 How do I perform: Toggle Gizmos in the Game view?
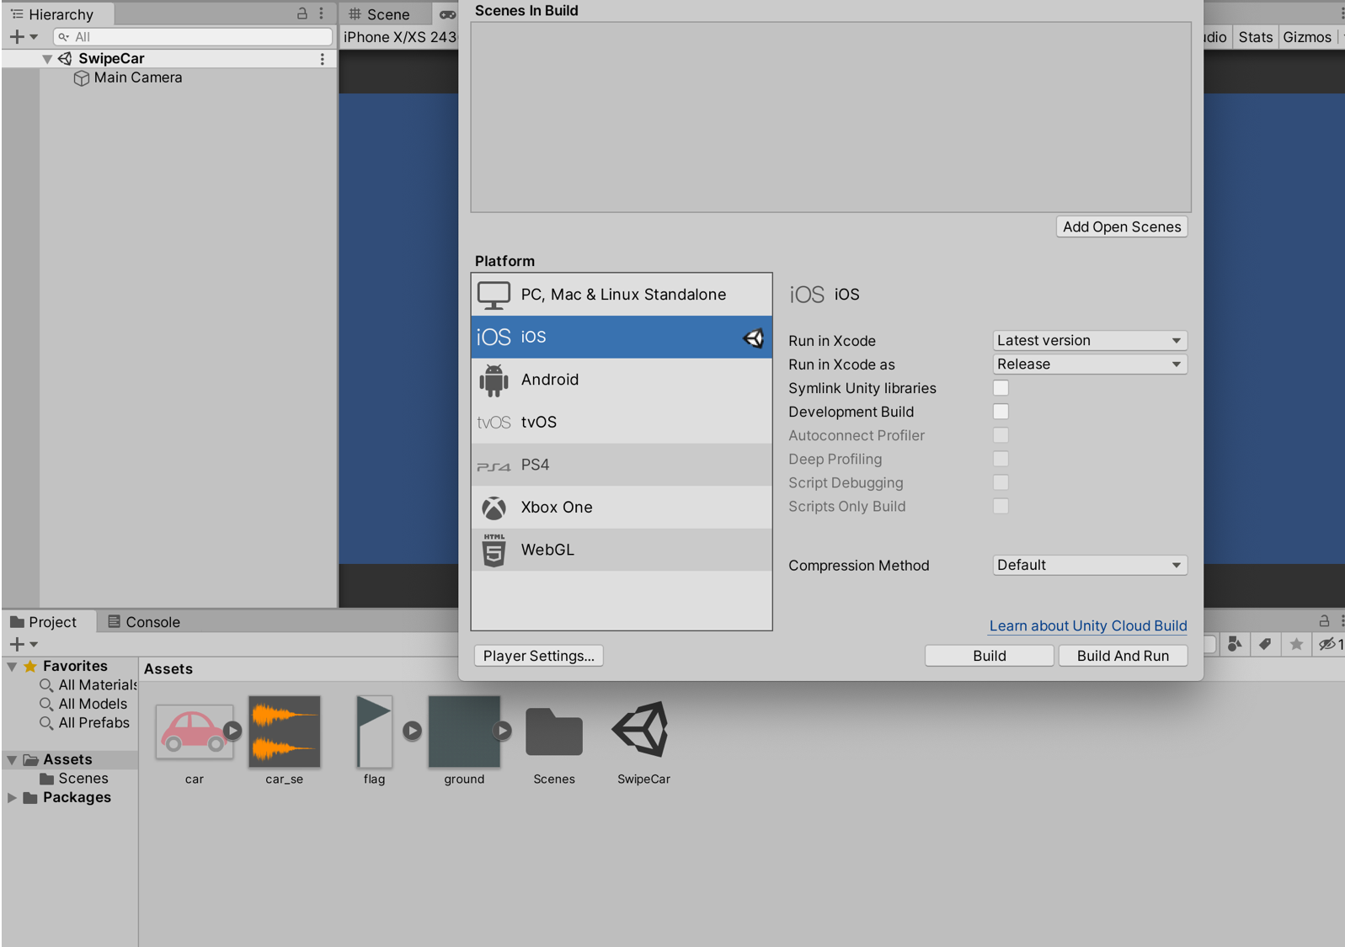click(1307, 37)
